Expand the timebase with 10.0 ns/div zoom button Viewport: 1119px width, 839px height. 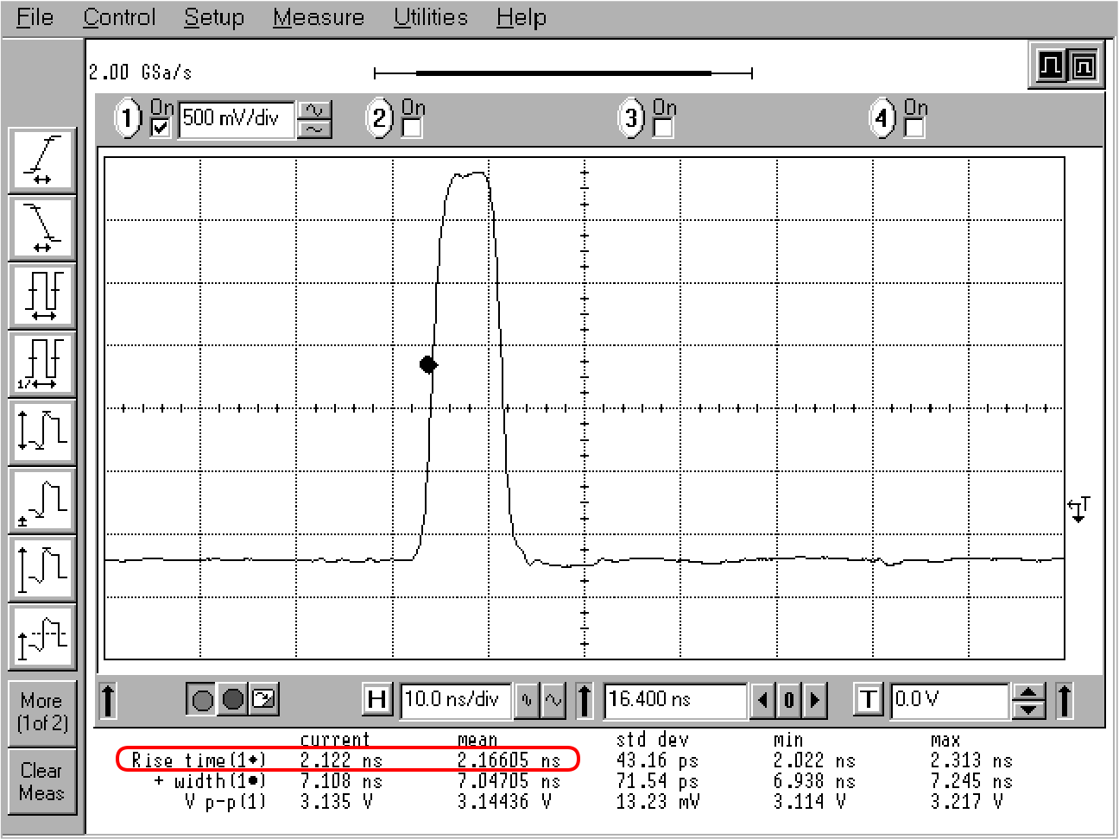(553, 700)
